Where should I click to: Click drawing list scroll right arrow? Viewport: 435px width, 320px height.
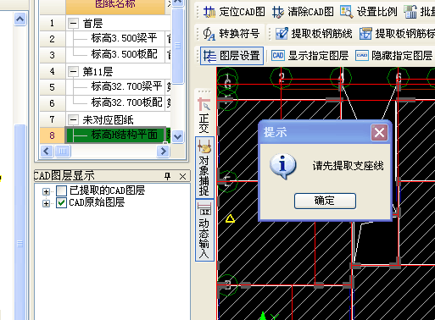163,152
